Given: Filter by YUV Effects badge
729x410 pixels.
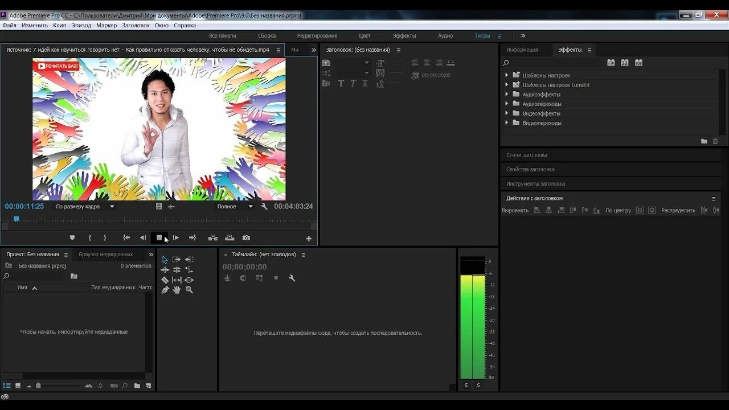Looking at the screenshot, I should 638,63.
